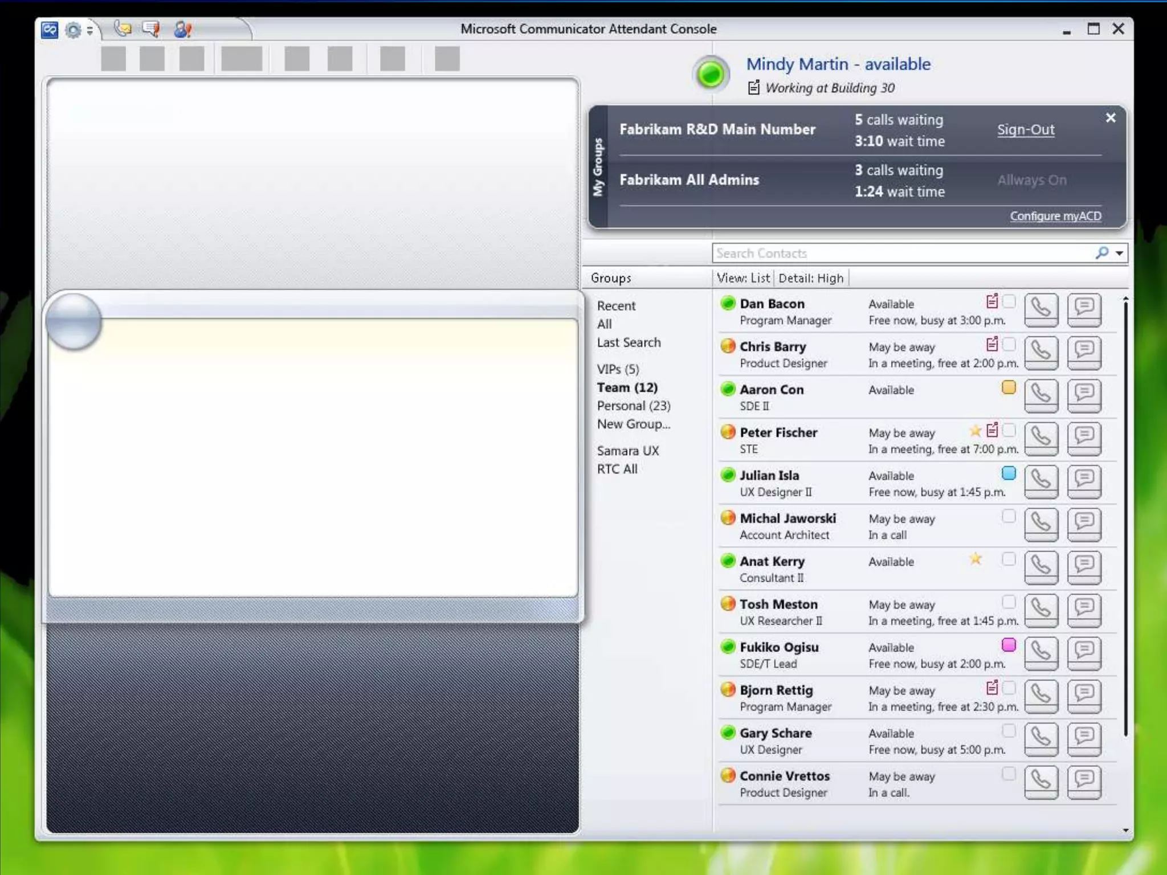Check the box on Gary Schare's row
Viewport: 1167px width, 875px height.
click(1008, 731)
